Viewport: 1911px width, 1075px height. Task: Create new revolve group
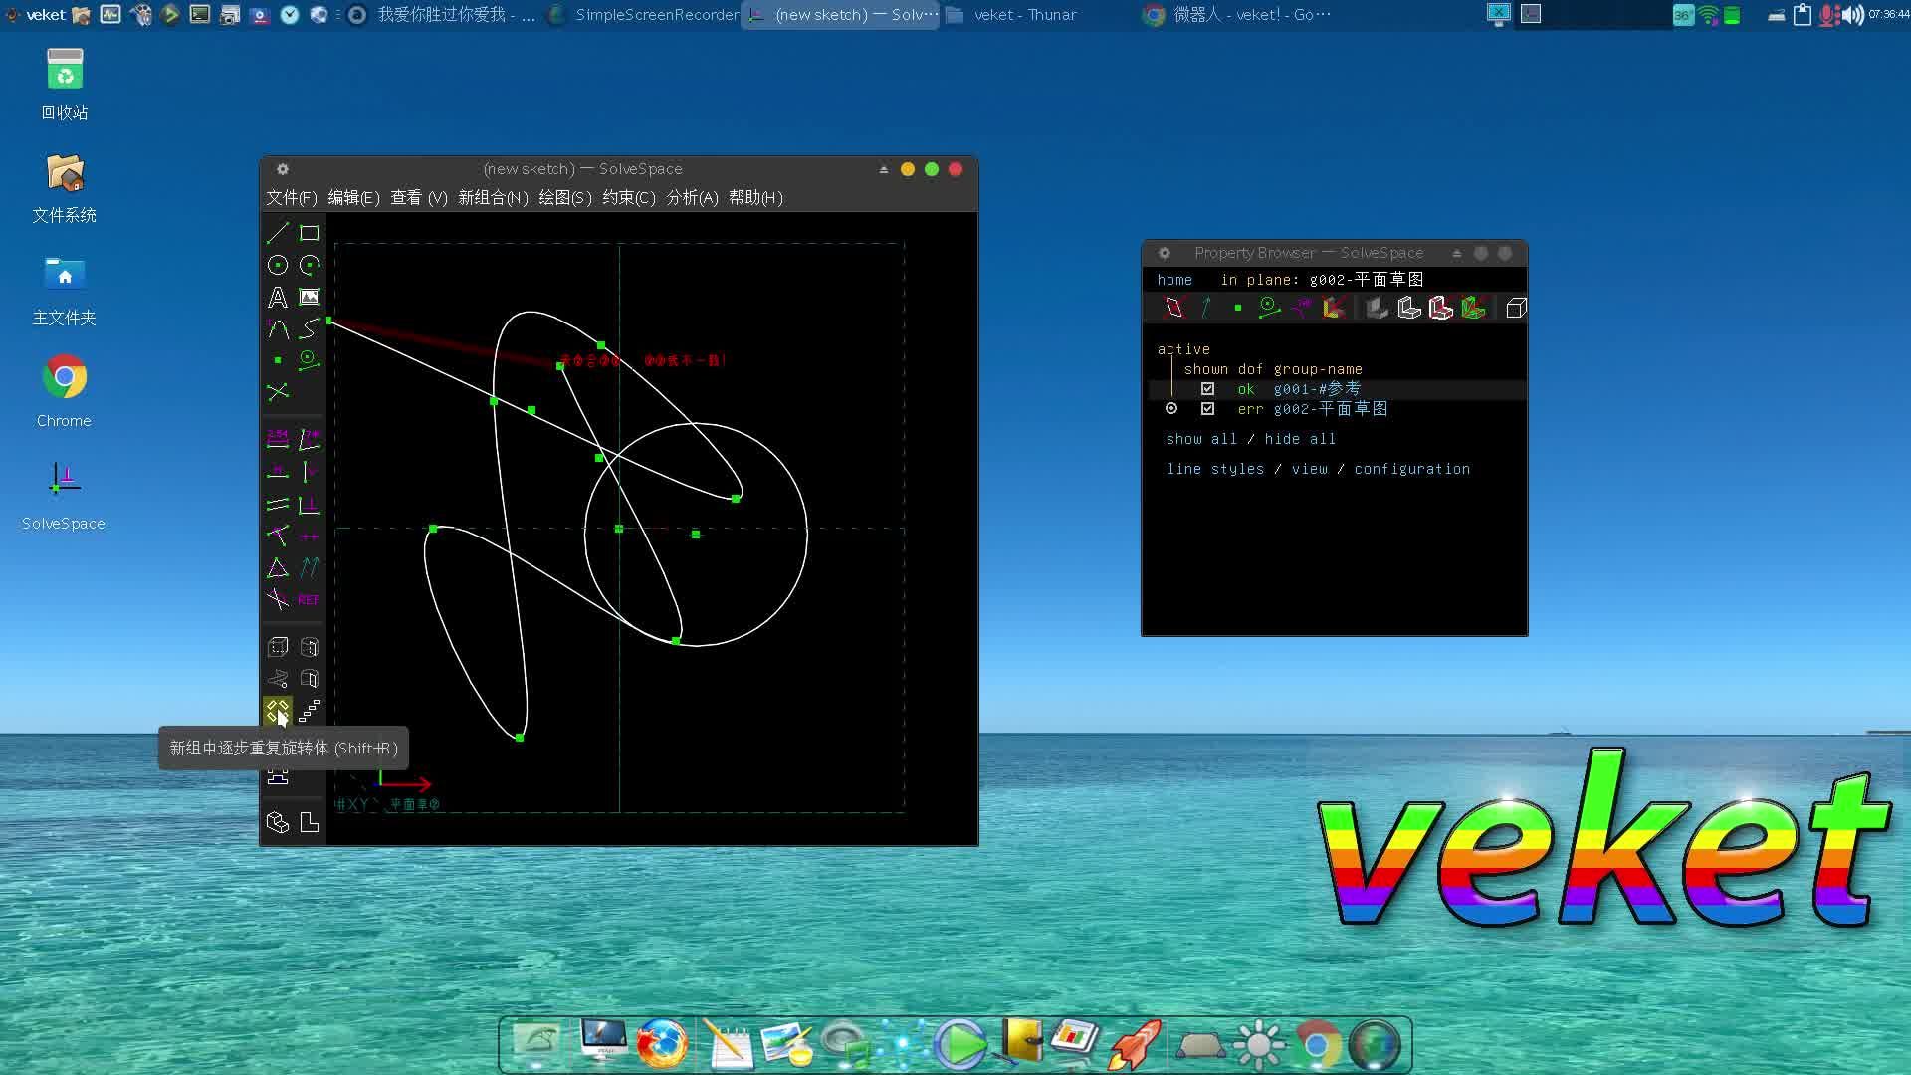point(310,679)
